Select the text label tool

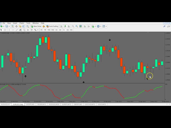tap(32, 30)
